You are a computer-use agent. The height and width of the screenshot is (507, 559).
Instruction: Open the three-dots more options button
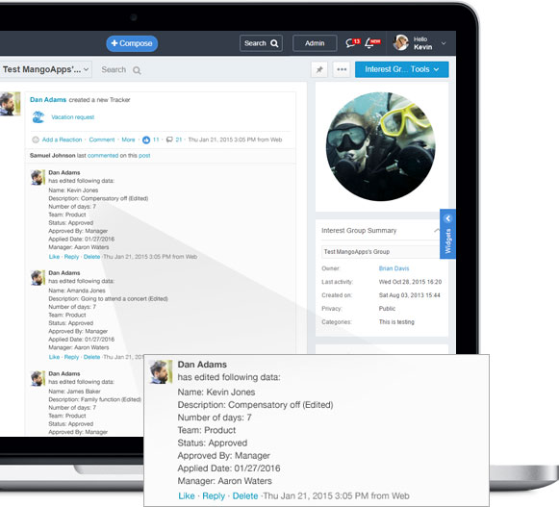pos(342,69)
